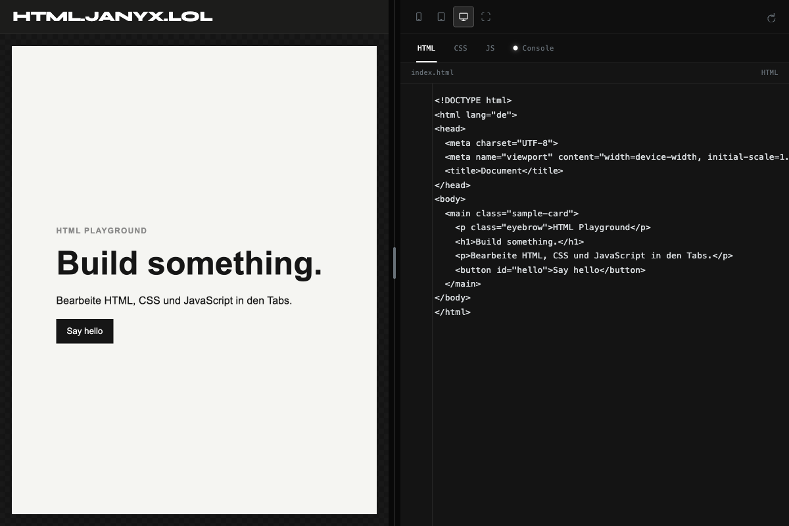Open the Console tab
This screenshot has width=789, height=526.
pos(533,48)
